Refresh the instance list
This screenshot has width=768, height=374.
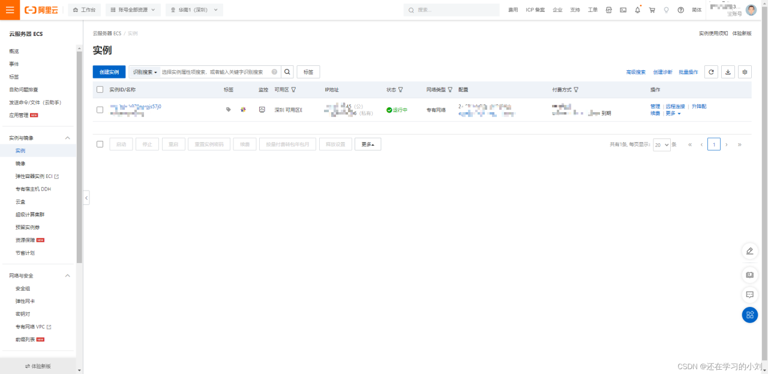711,72
